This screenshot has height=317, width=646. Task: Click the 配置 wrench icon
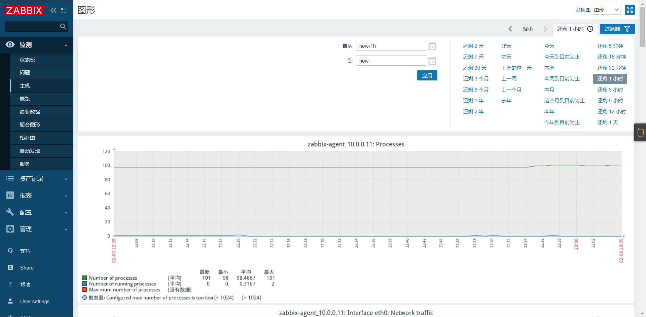(10, 212)
